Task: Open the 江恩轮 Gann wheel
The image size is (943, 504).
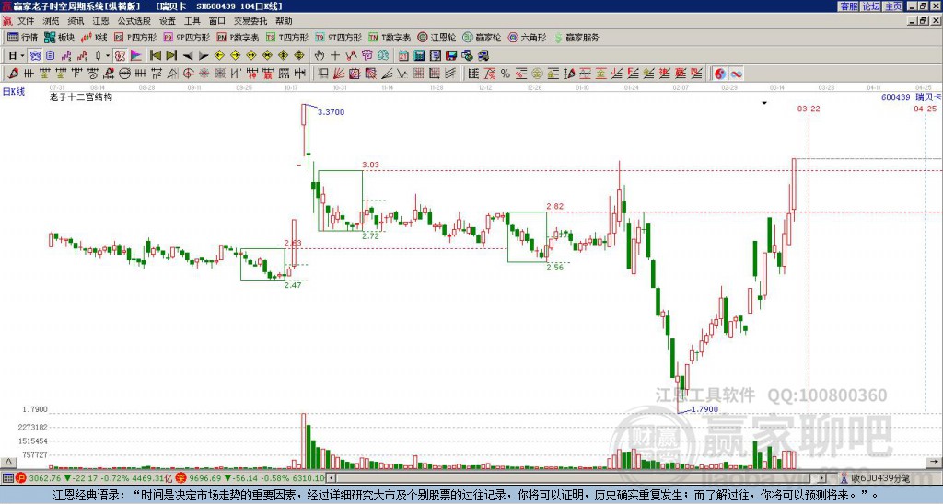Action: 437,37
